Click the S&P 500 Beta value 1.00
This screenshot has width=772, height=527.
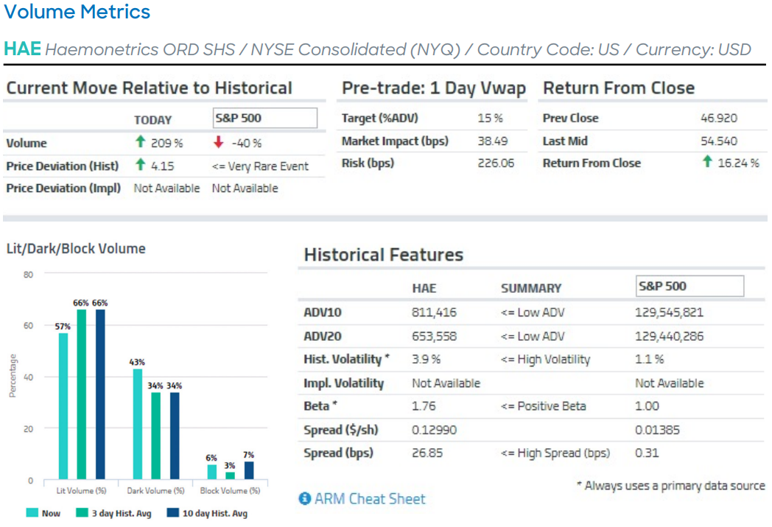[x=647, y=406]
